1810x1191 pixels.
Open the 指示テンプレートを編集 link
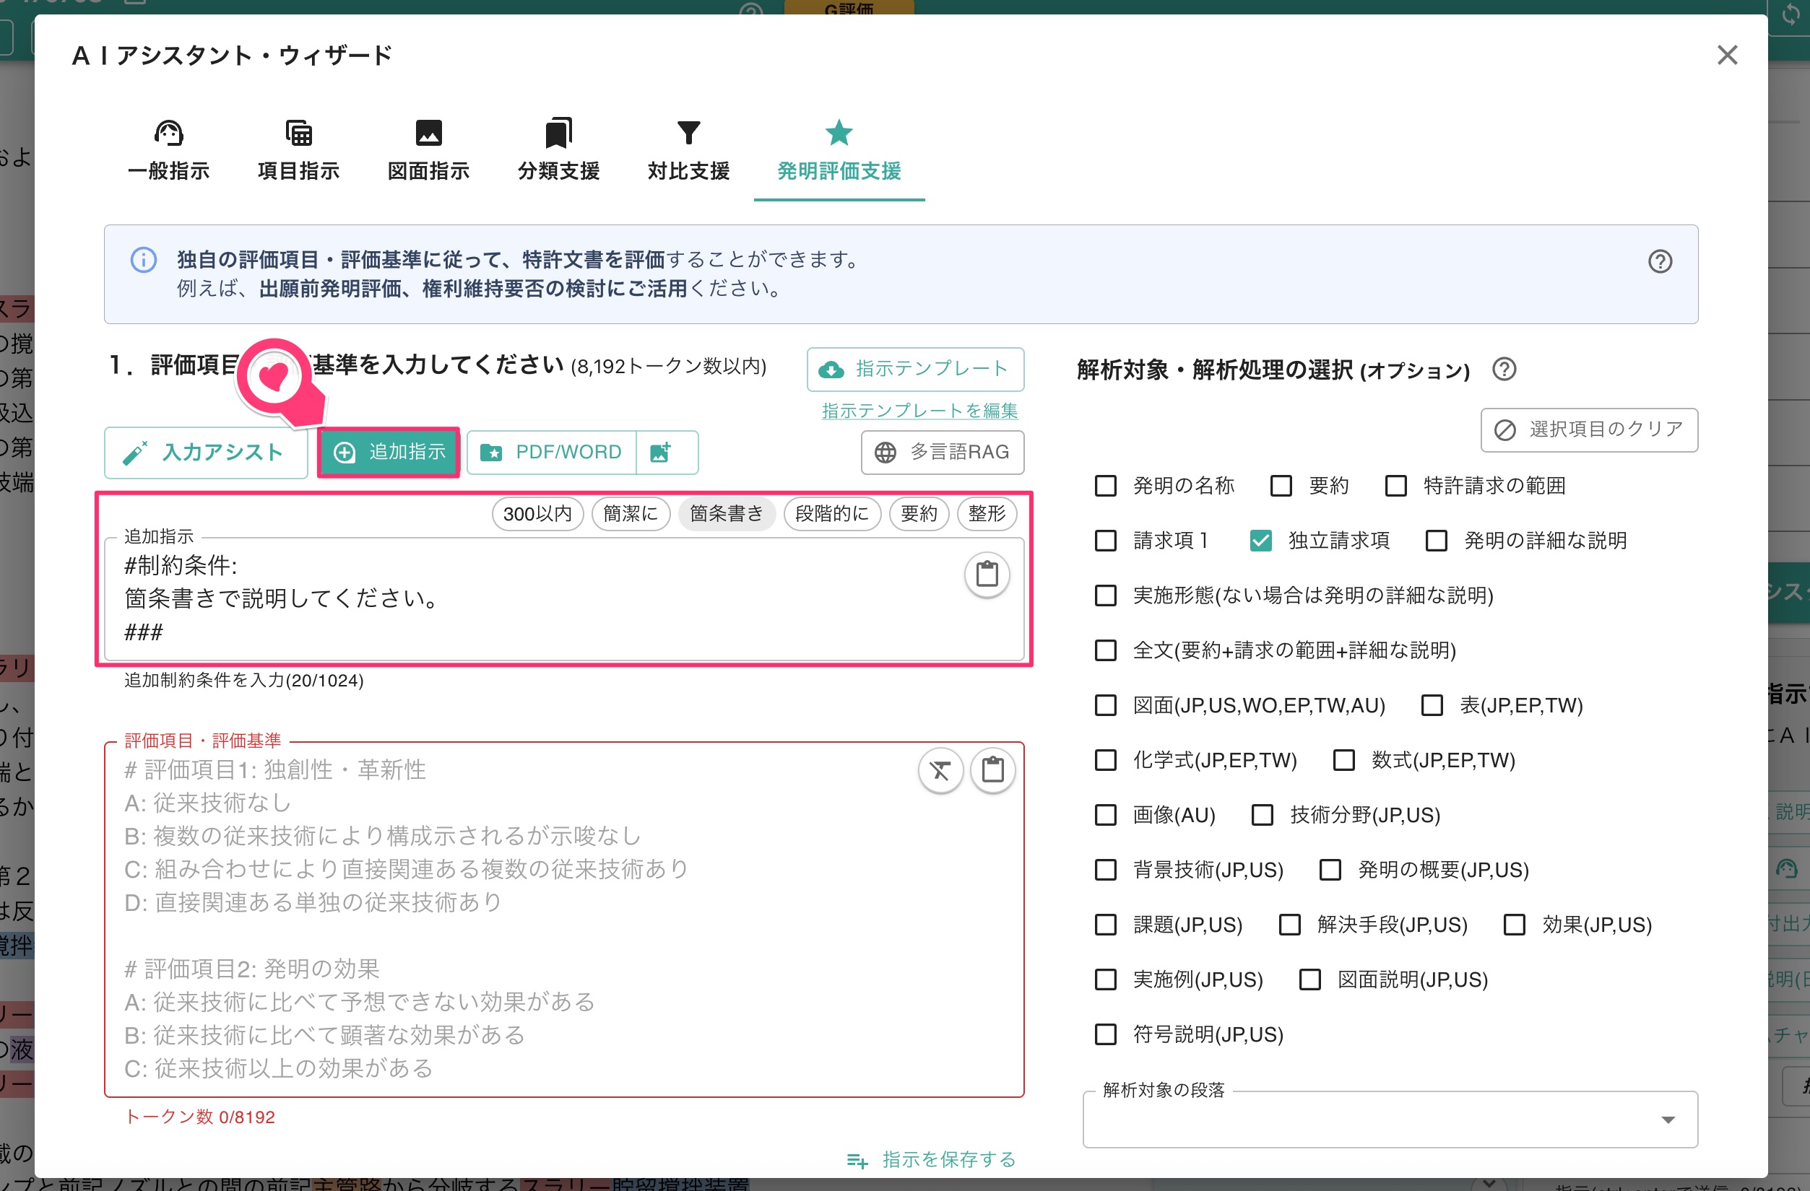pos(919,411)
